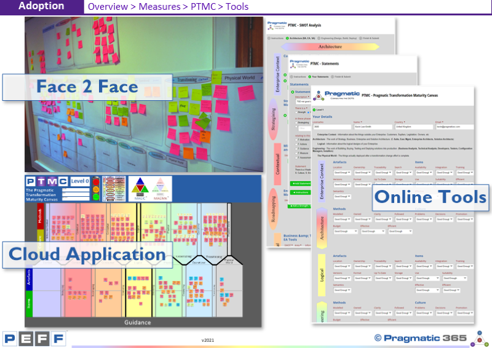492x348 pixels.
Task: Open Enterprise Context Ownership dropdown
Action: 362,173
